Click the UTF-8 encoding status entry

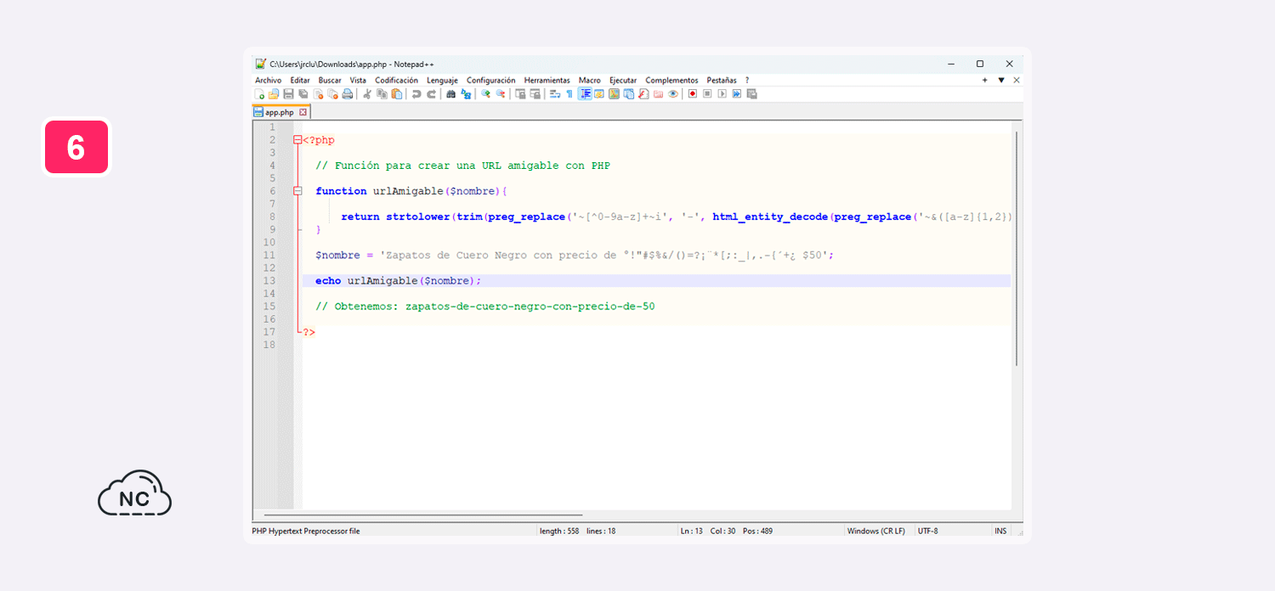928,531
